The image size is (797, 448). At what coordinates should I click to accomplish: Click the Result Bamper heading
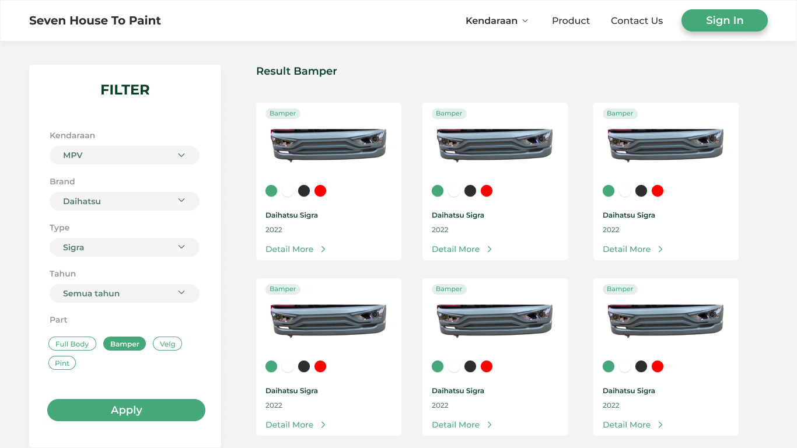[x=296, y=71]
